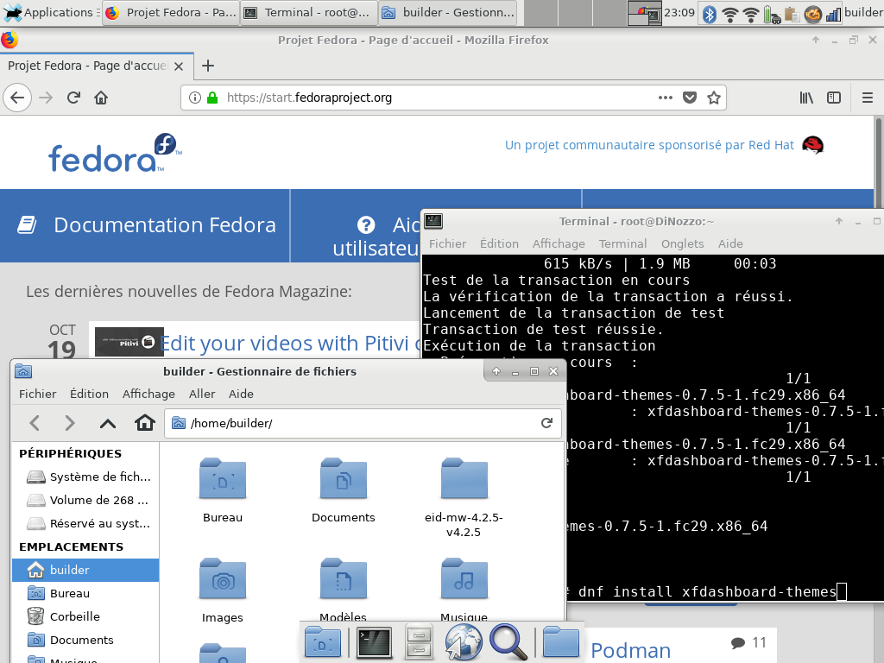Open Aller menu in file manager
The image size is (884, 663).
pos(202,394)
